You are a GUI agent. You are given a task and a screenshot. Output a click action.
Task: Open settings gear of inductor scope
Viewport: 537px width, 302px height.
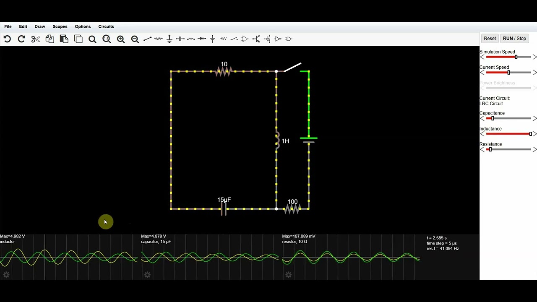tap(6, 275)
